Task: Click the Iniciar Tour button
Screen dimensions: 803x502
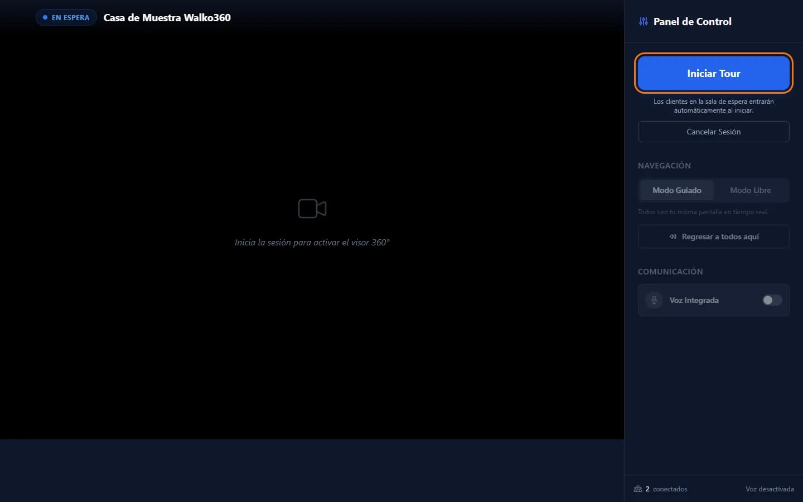Action: click(x=713, y=73)
